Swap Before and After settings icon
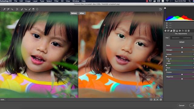The height and width of the screenshot is (109, 194). pos(154,100)
